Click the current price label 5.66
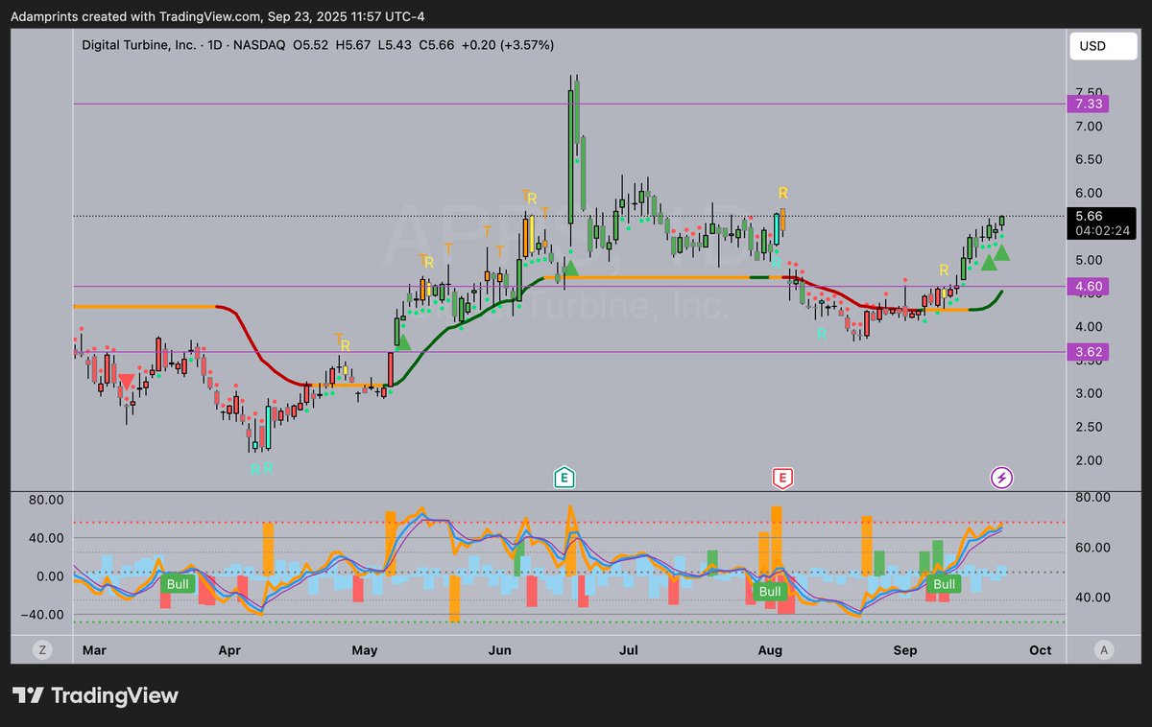Screen dimensions: 1152x727 click(1089, 216)
